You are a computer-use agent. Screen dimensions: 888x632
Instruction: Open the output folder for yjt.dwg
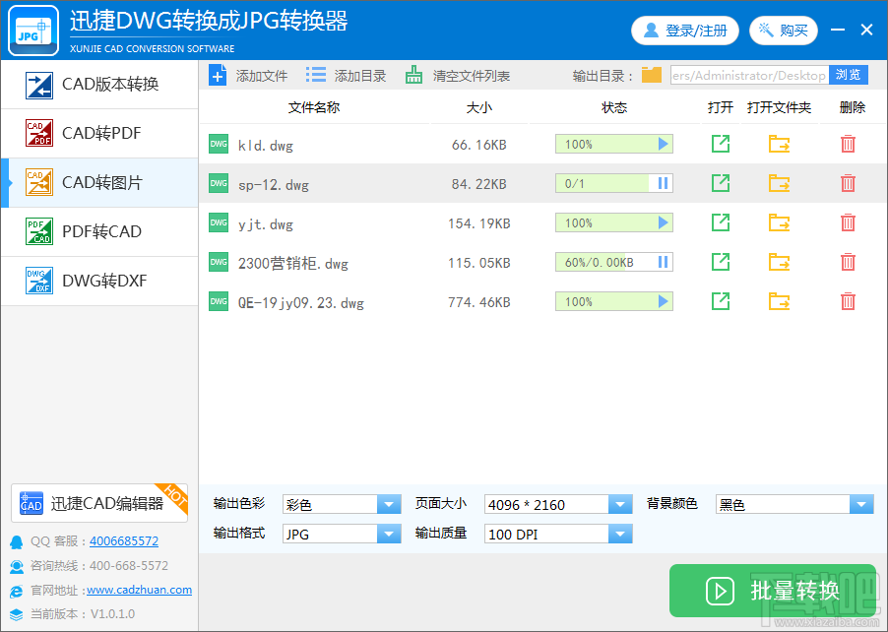[780, 222]
